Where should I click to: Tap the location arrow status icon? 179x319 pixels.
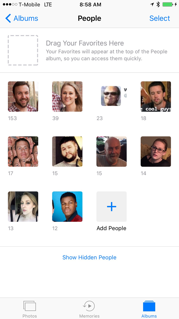click(x=152, y=4)
